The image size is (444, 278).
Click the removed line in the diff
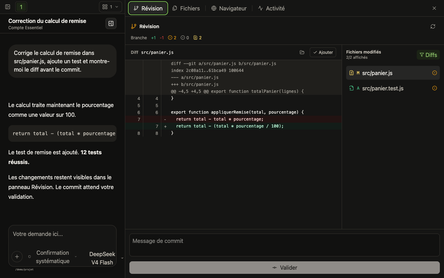coord(233,119)
